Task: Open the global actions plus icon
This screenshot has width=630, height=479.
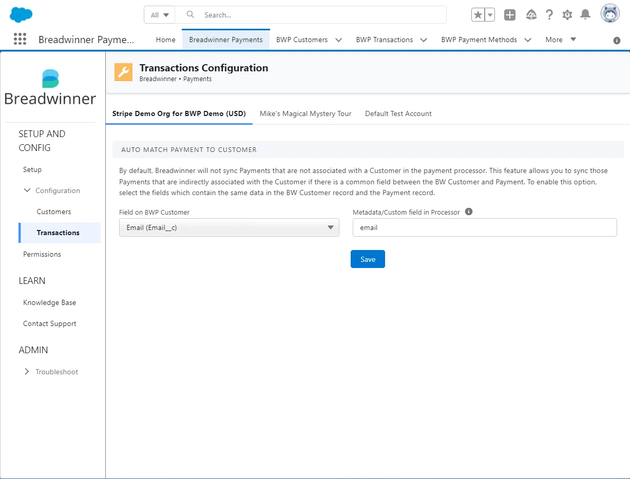Action: 509,15
